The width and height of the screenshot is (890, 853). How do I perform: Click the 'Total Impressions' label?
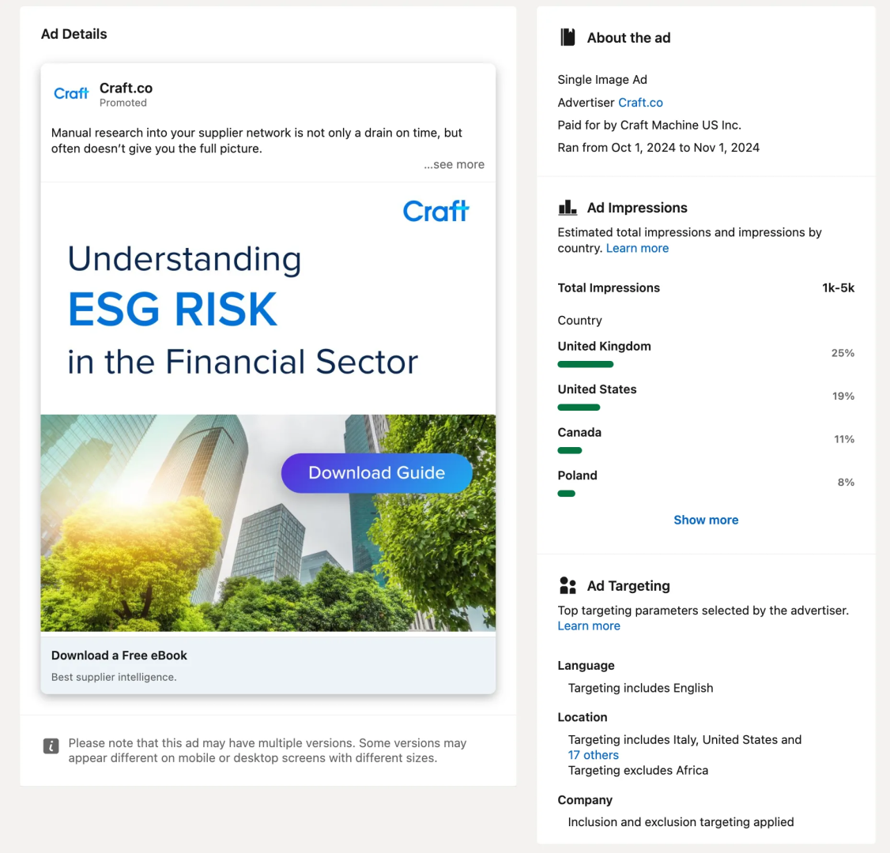point(609,288)
